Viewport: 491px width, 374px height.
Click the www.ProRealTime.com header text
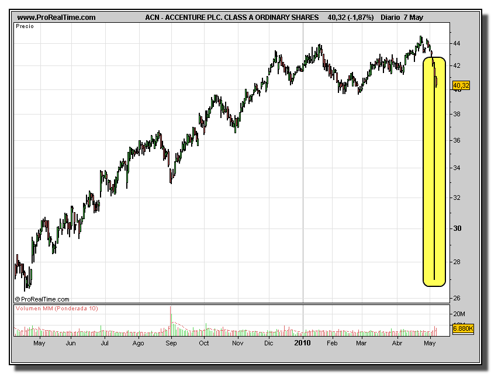56,18
